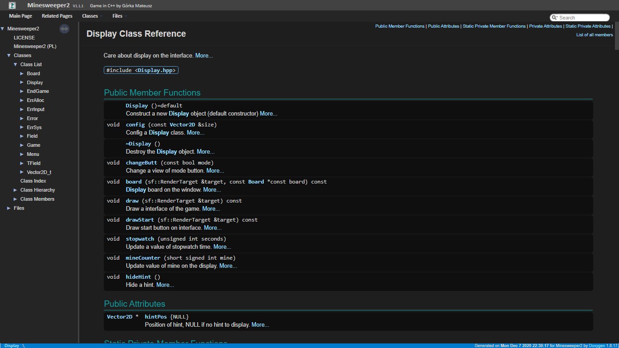Select TField class in sidebar
The width and height of the screenshot is (619, 348).
click(34, 163)
